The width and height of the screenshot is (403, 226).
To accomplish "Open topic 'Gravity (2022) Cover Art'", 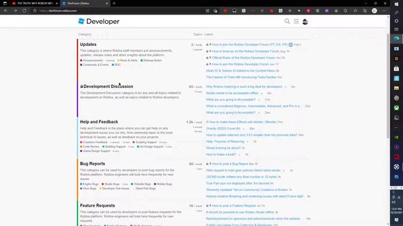I will pos(223,128).
